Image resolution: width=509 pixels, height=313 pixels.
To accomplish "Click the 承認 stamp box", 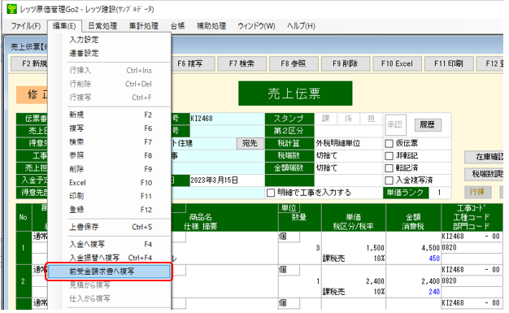I will (x=395, y=124).
